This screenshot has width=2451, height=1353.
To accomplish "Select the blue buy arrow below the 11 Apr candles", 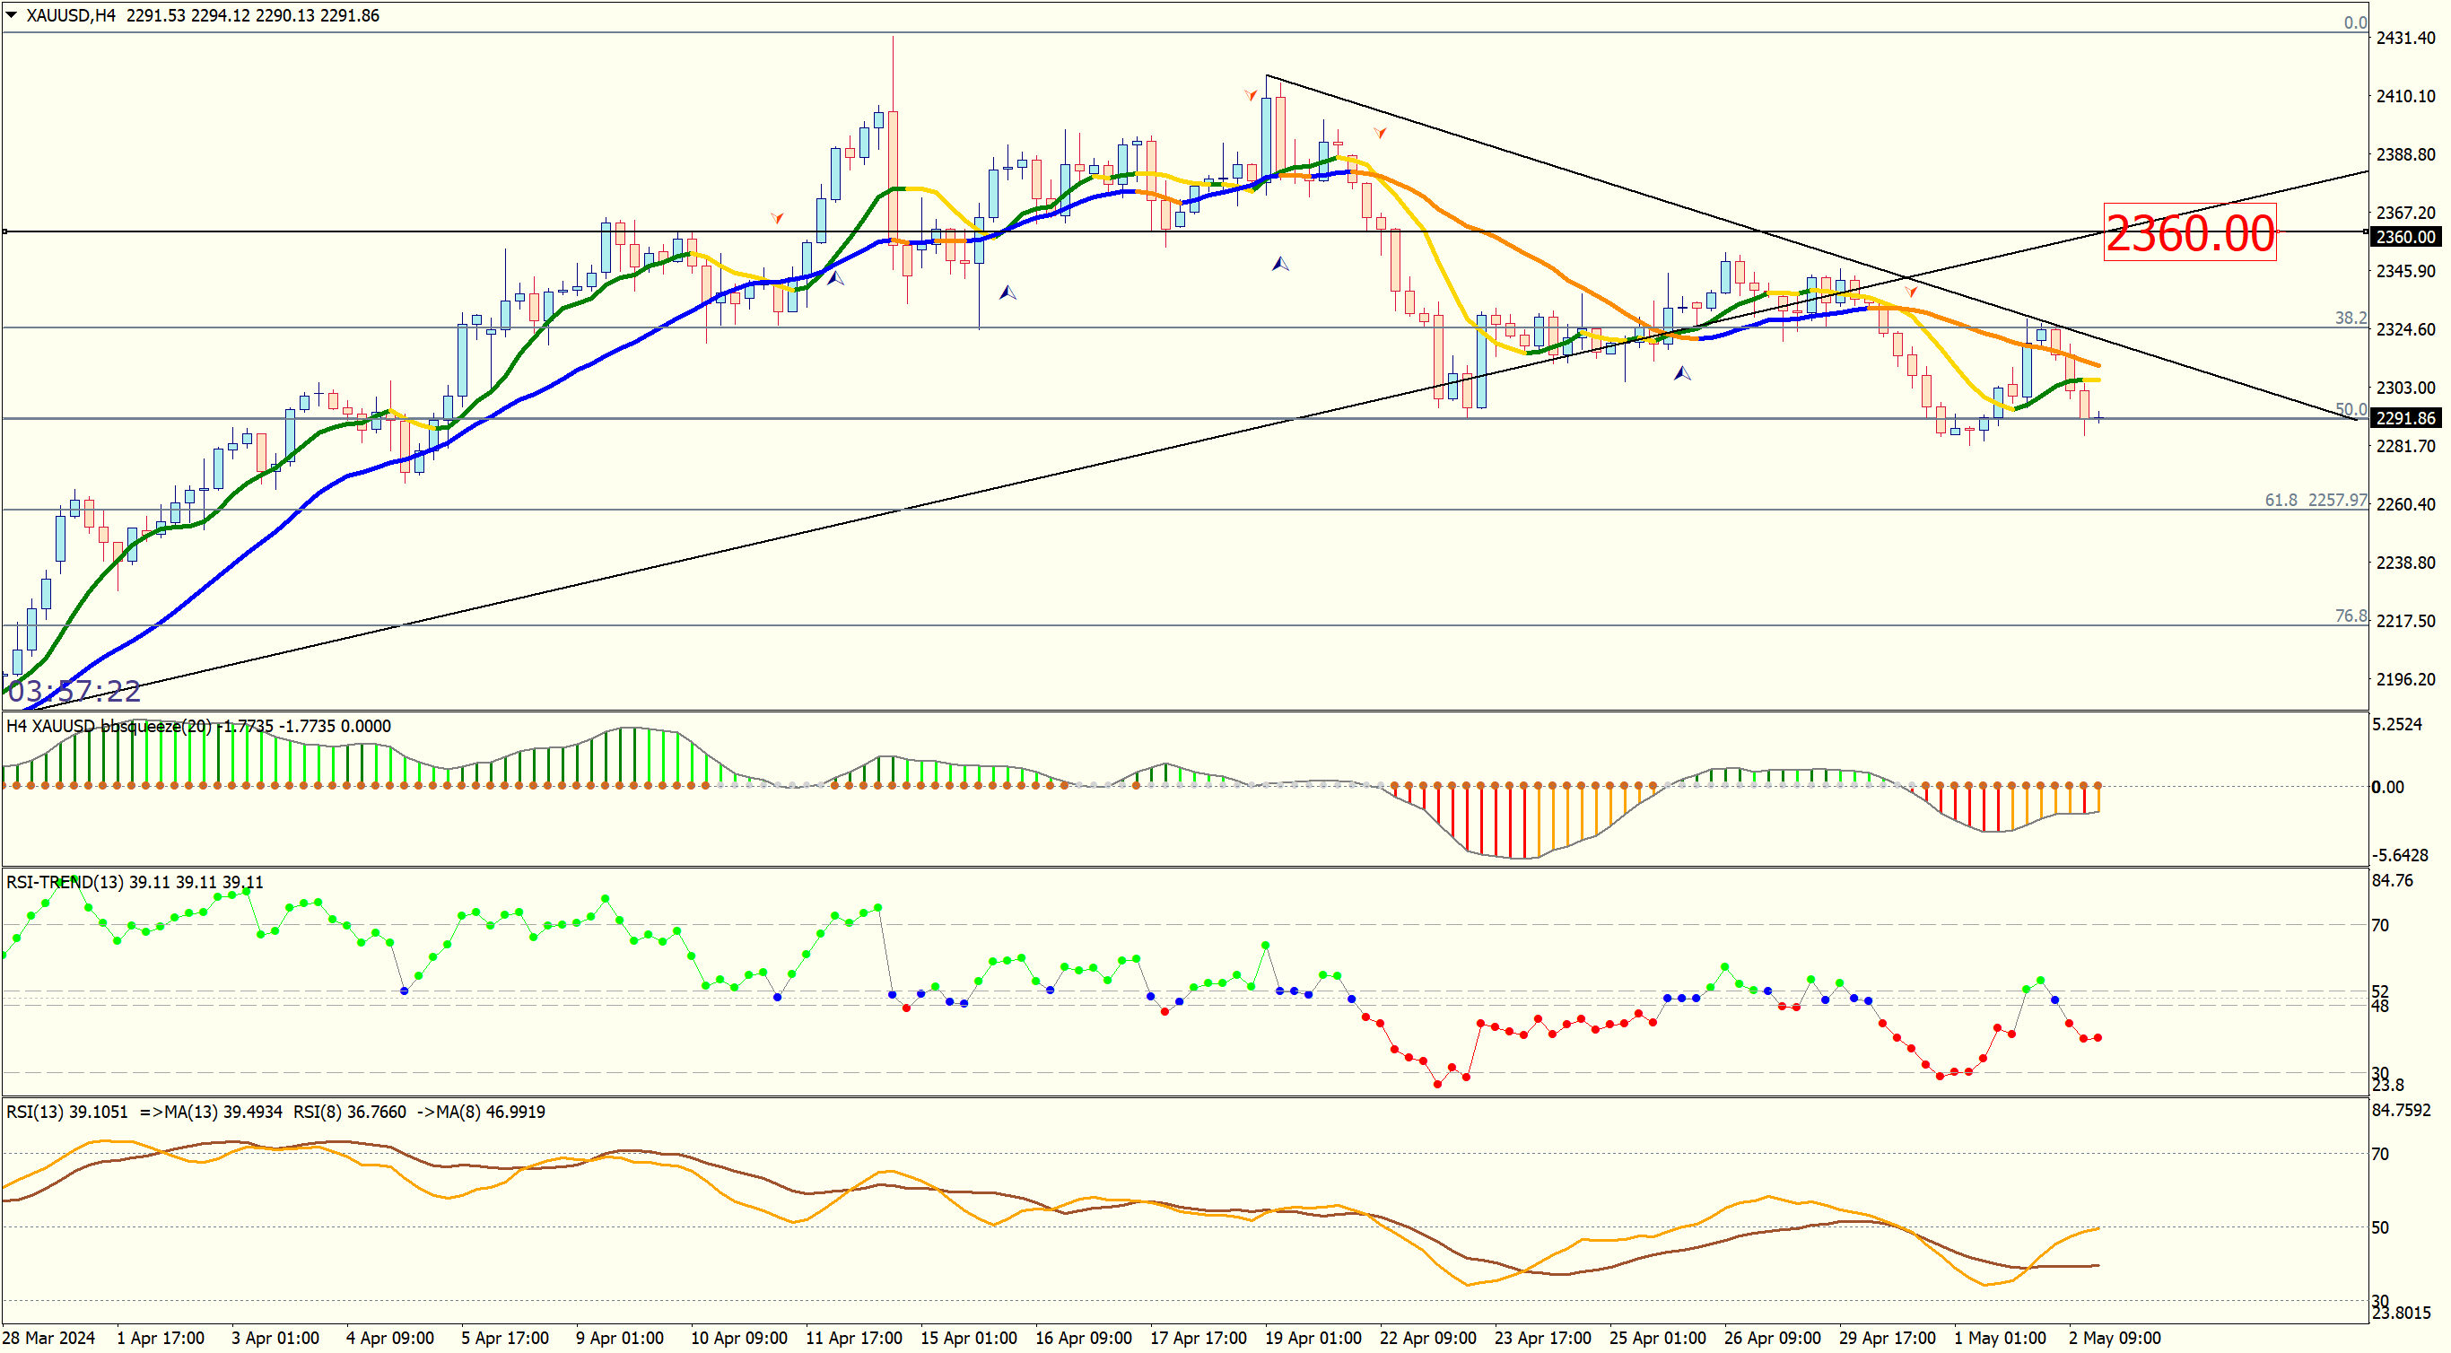I will [x=835, y=278].
